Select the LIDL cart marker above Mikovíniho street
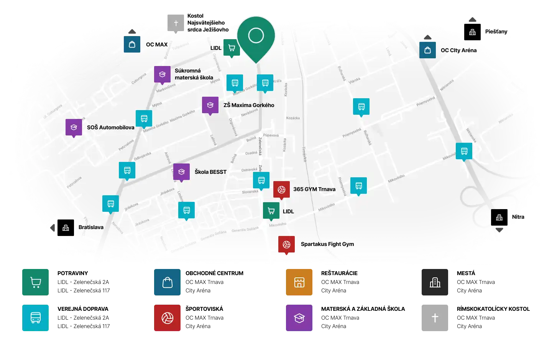552x358 pixels. (x=271, y=211)
